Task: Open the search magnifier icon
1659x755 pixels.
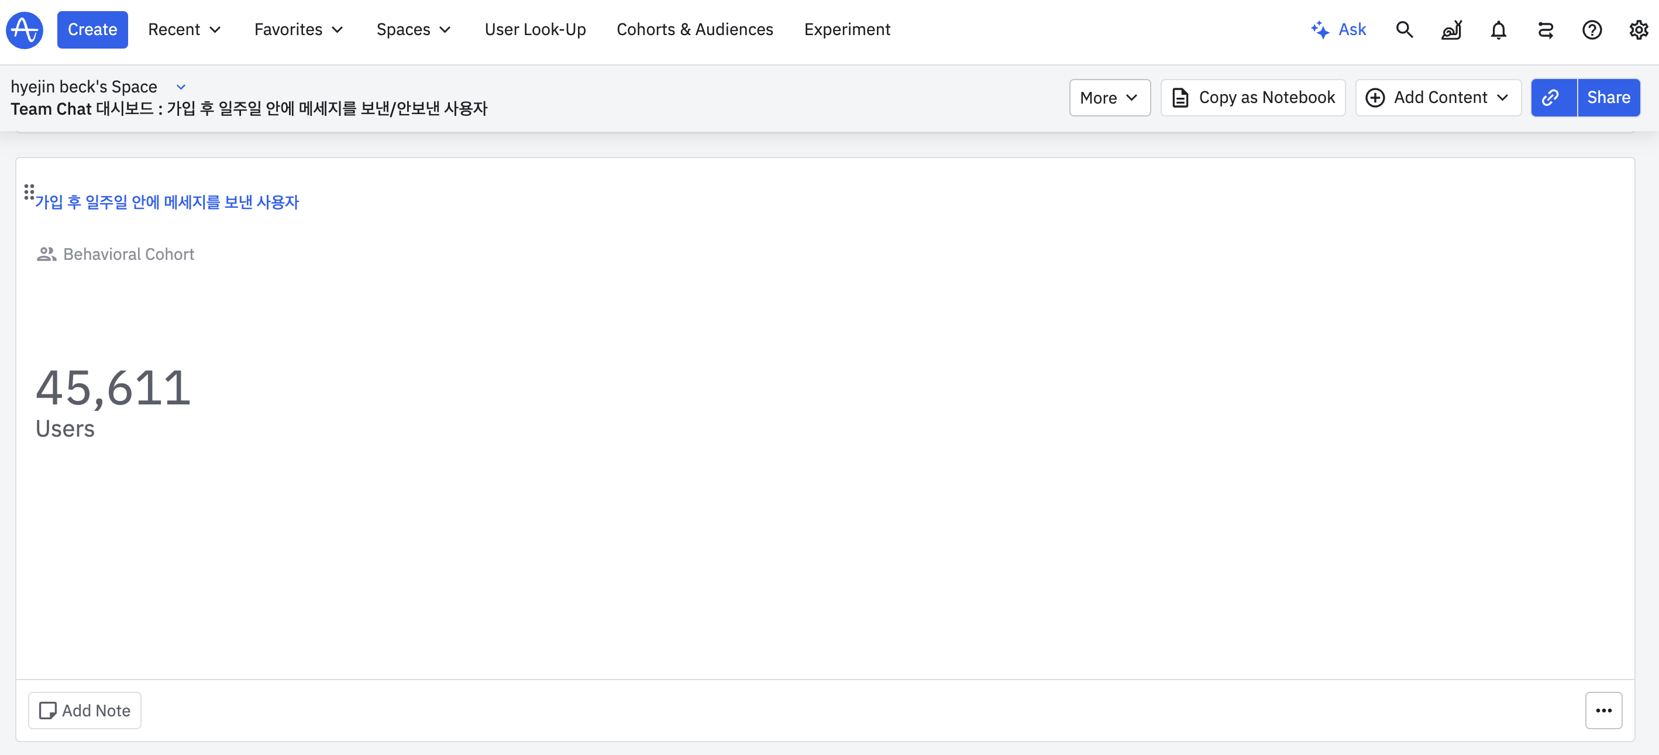Action: (x=1404, y=30)
